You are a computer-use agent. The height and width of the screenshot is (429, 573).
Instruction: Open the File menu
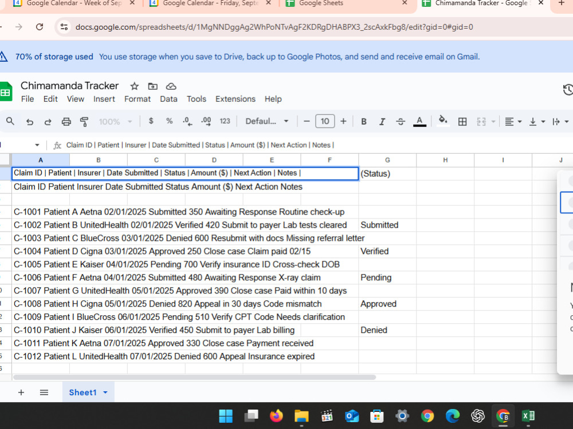tap(28, 99)
